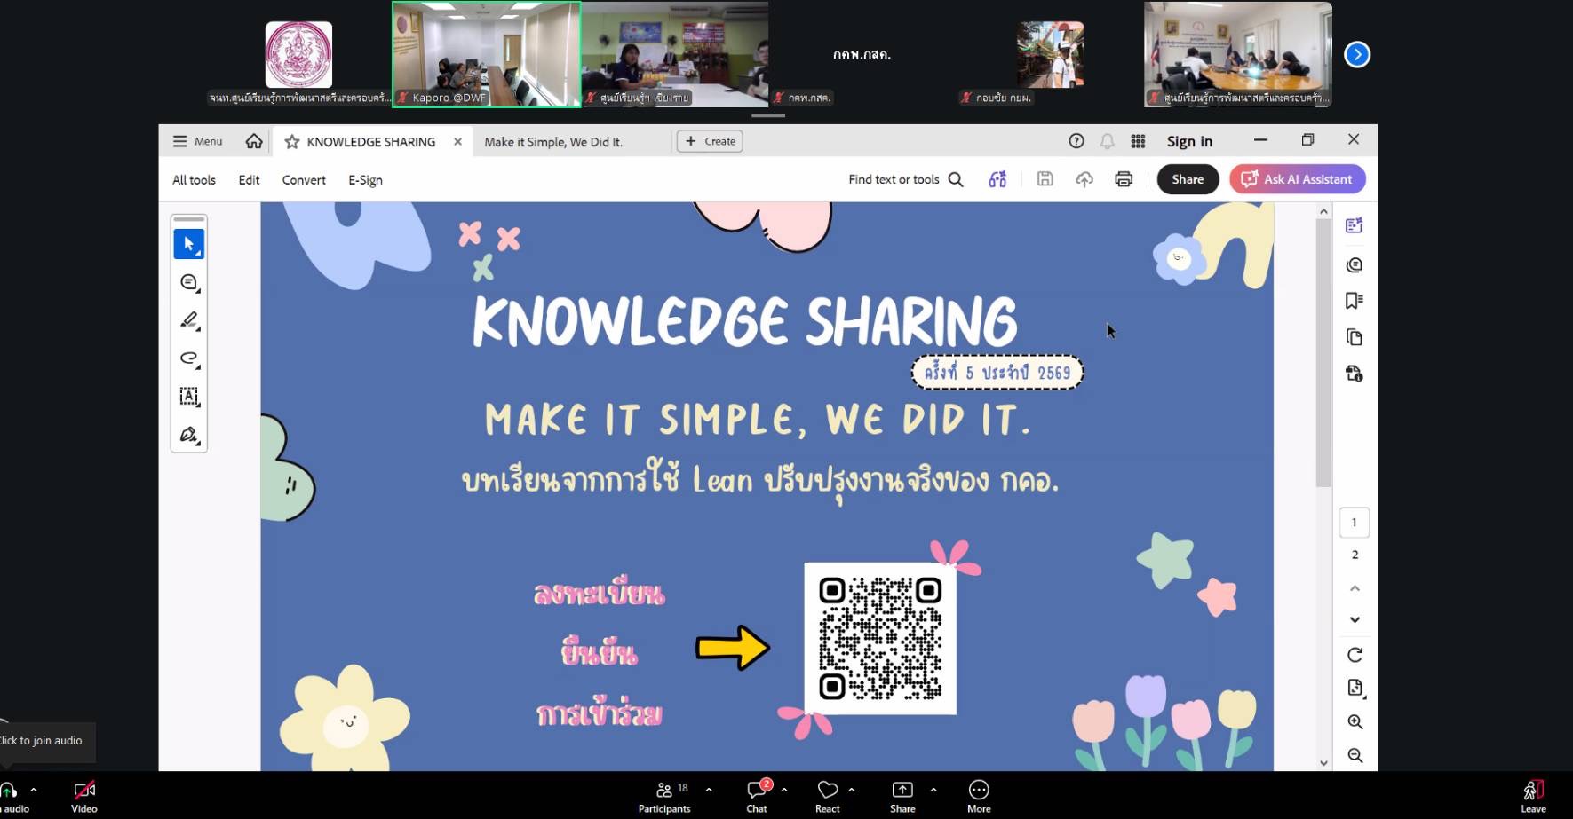Toggle Zoom video on
The height and width of the screenshot is (819, 1573).
pyautogui.click(x=84, y=796)
